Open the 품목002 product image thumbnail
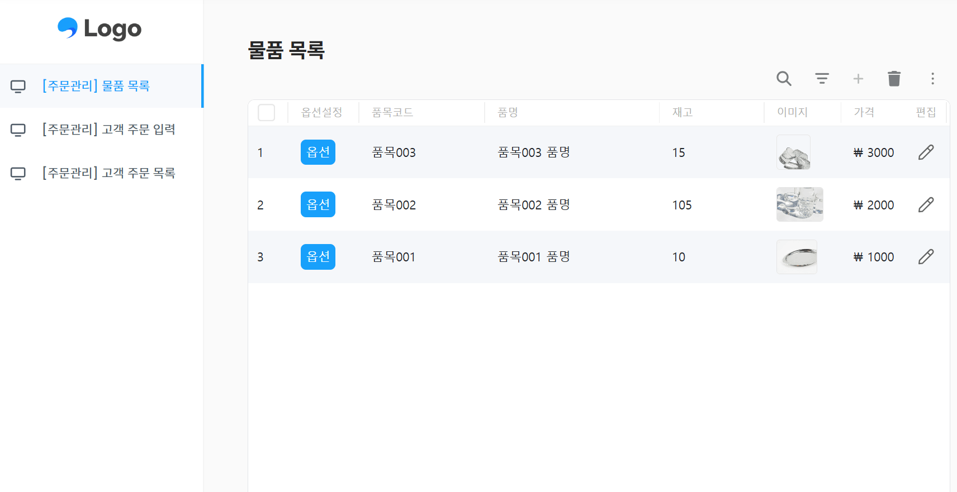This screenshot has height=492, width=957. tap(799, 204)
